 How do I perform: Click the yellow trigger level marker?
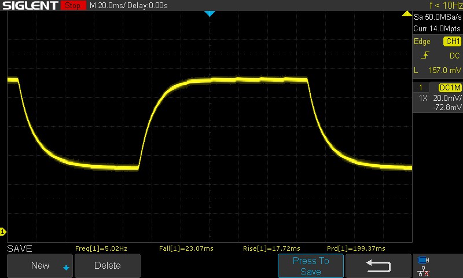coord(407,13)
